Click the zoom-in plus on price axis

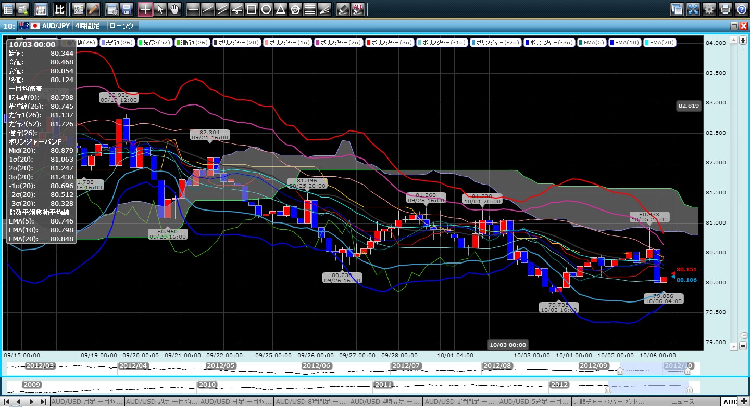click(743, 41)
